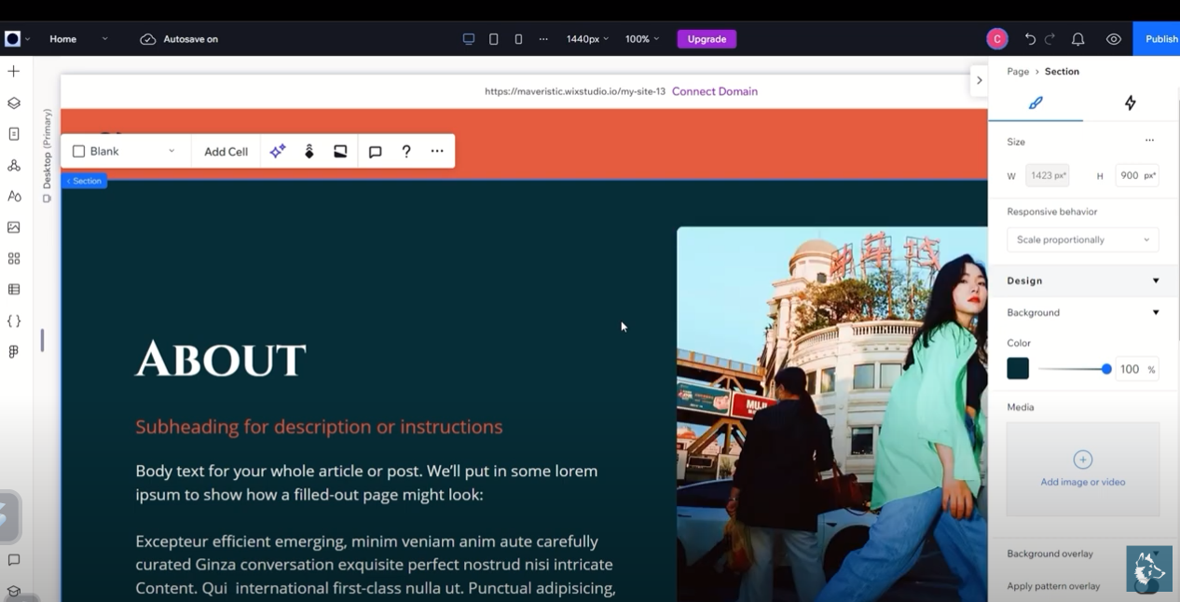Open the comments icon in left sidebar
The image size is (1180, 602).
pos(14,560)
